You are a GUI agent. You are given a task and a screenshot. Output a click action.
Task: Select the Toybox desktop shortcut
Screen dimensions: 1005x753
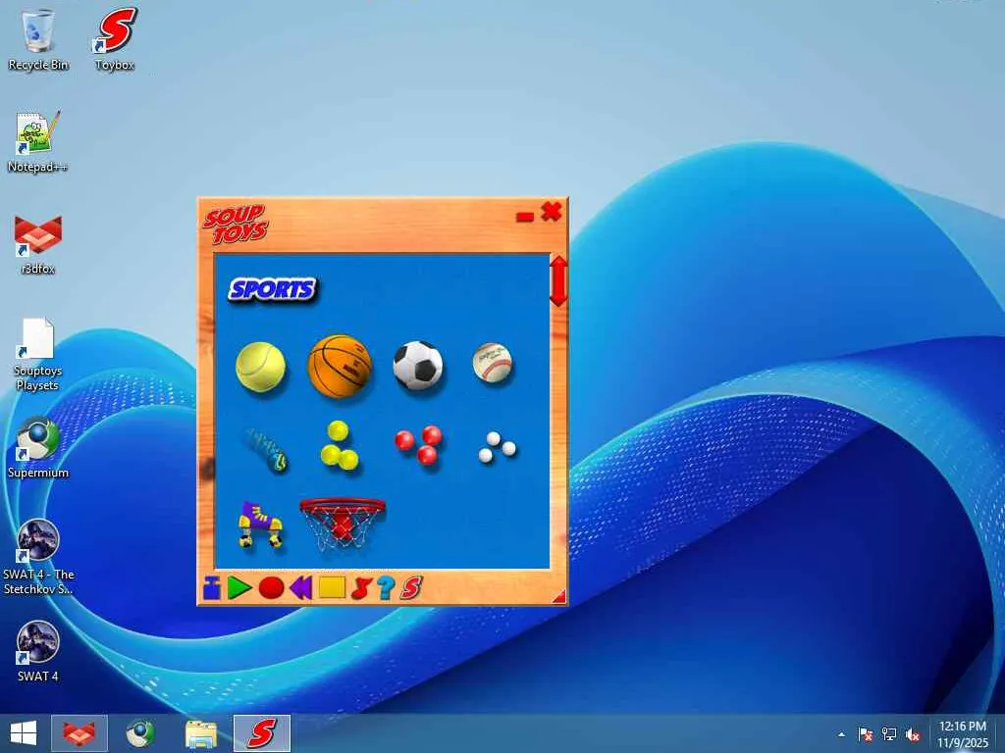pos(115,39)
